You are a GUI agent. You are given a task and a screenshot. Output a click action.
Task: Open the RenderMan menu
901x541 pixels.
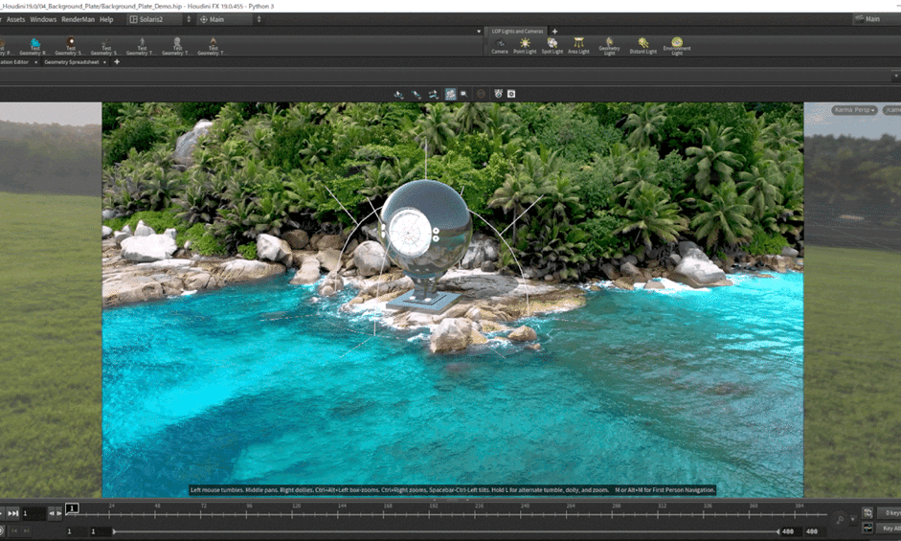coord(79,19)
